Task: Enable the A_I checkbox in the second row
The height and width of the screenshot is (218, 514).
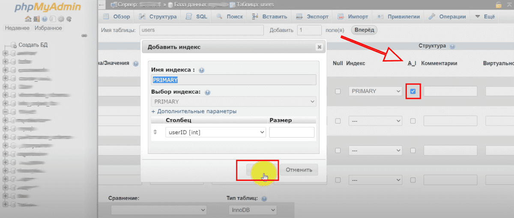Action: [x=413, y=121]
